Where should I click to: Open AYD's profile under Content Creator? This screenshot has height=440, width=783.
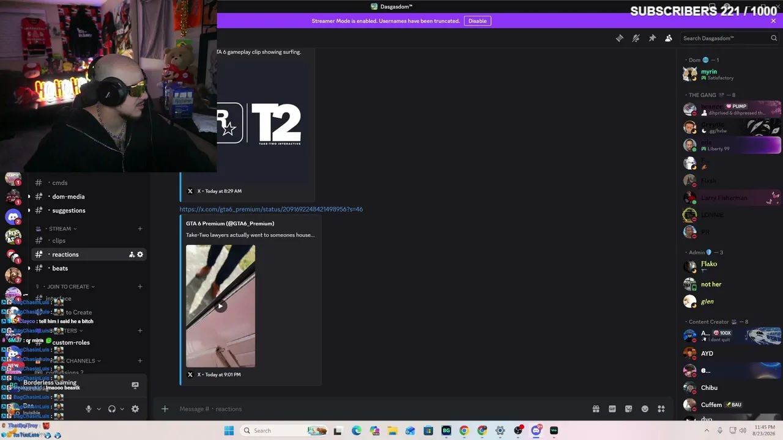tap(732, 353)
